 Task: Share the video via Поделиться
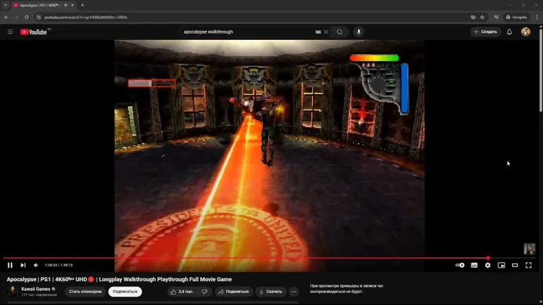point(234,291)
